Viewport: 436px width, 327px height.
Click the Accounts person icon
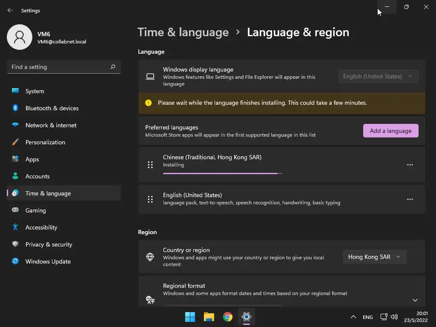15,176
